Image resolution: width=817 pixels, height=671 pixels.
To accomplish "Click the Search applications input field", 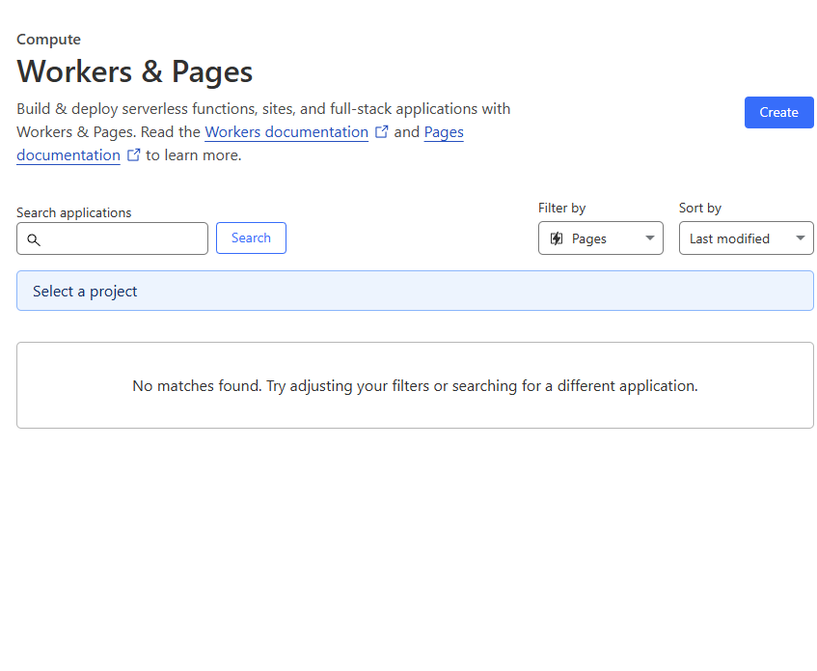I will click(112, 238).
